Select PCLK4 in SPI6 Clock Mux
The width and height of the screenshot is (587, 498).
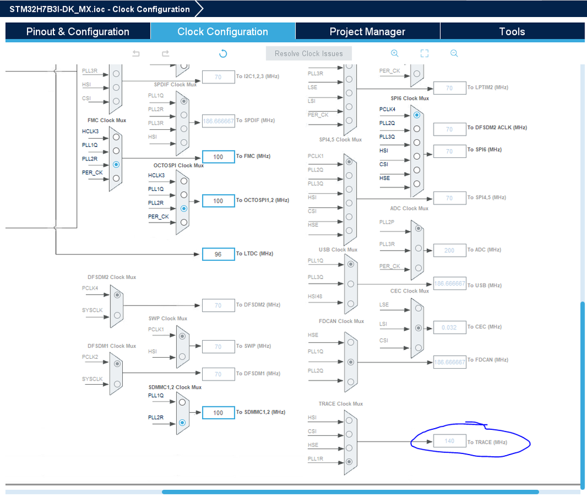click(417, 115)
